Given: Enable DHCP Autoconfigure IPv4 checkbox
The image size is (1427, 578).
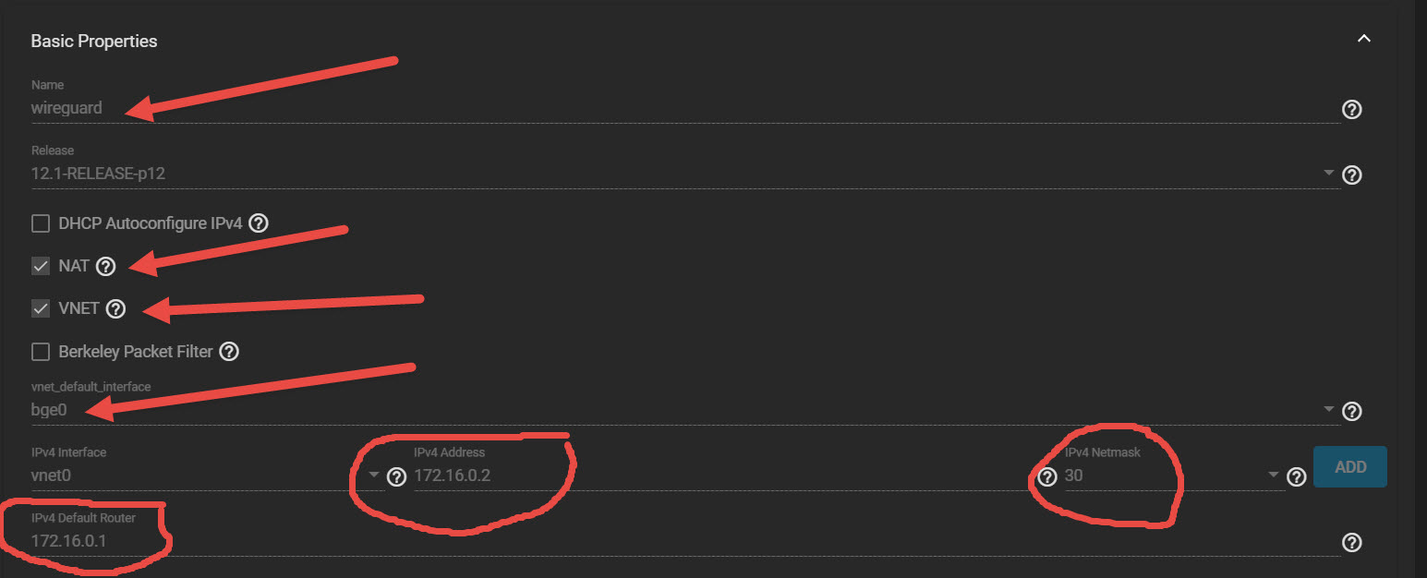Looking at the screenshot, I should [x=41, y=223].
